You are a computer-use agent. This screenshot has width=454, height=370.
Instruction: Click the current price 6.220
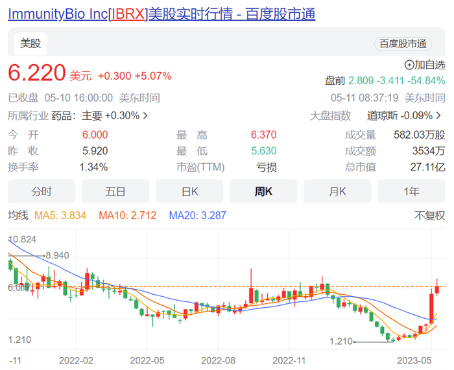click(37, 73)
